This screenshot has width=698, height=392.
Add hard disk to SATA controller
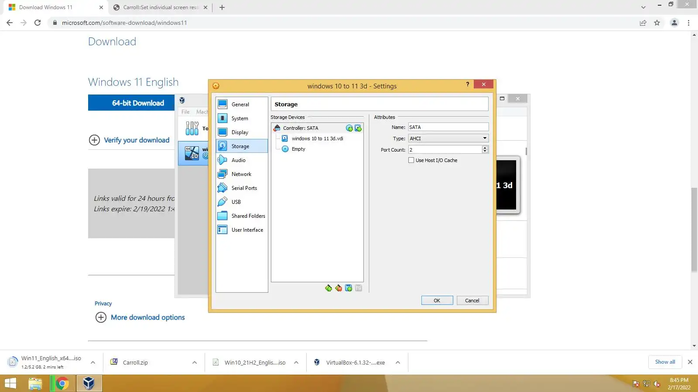click(x=358, y=128)
